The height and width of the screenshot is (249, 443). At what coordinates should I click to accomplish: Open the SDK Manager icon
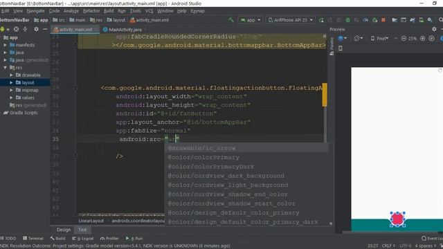coord(430,20)
